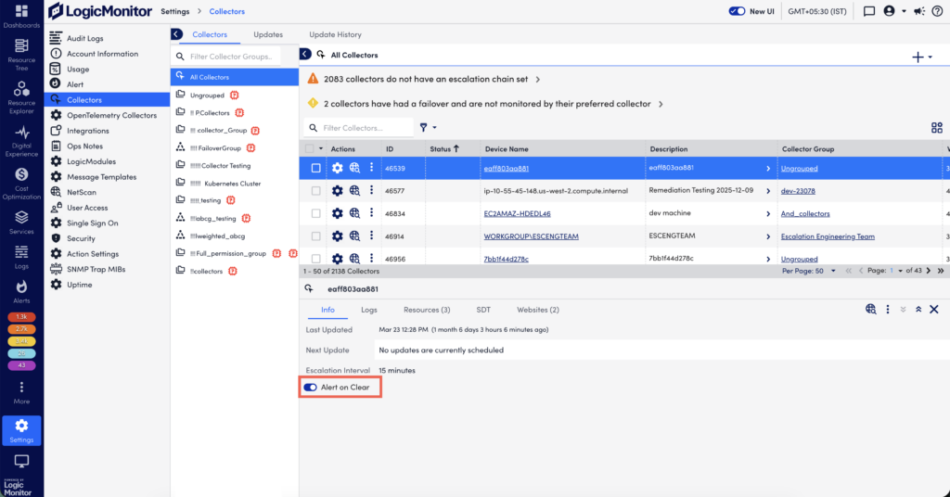Click manage gear for collector 46539
Screen dimensions: 950x497
coord(338,168)
